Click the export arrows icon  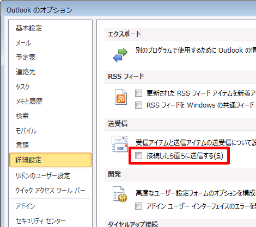(120, 55)
